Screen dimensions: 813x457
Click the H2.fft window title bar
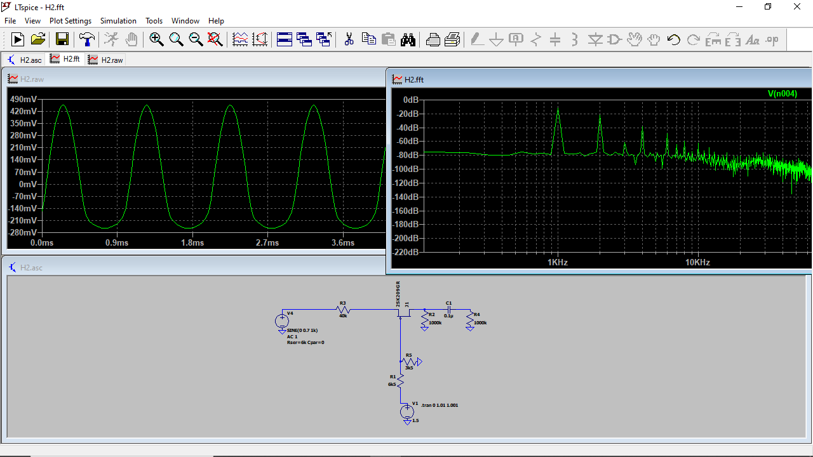pyautogui.click(x=600, y=79)
